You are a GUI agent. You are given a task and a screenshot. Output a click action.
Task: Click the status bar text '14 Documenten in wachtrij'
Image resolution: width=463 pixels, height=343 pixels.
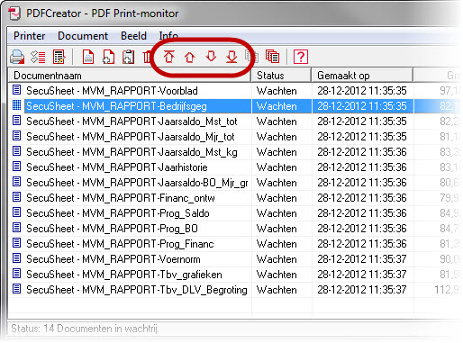101,329
